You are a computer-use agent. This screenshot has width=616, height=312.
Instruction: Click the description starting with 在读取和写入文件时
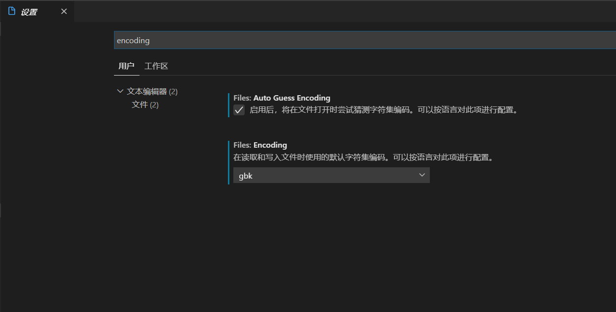pyautogui.click(x=363, y=158)
